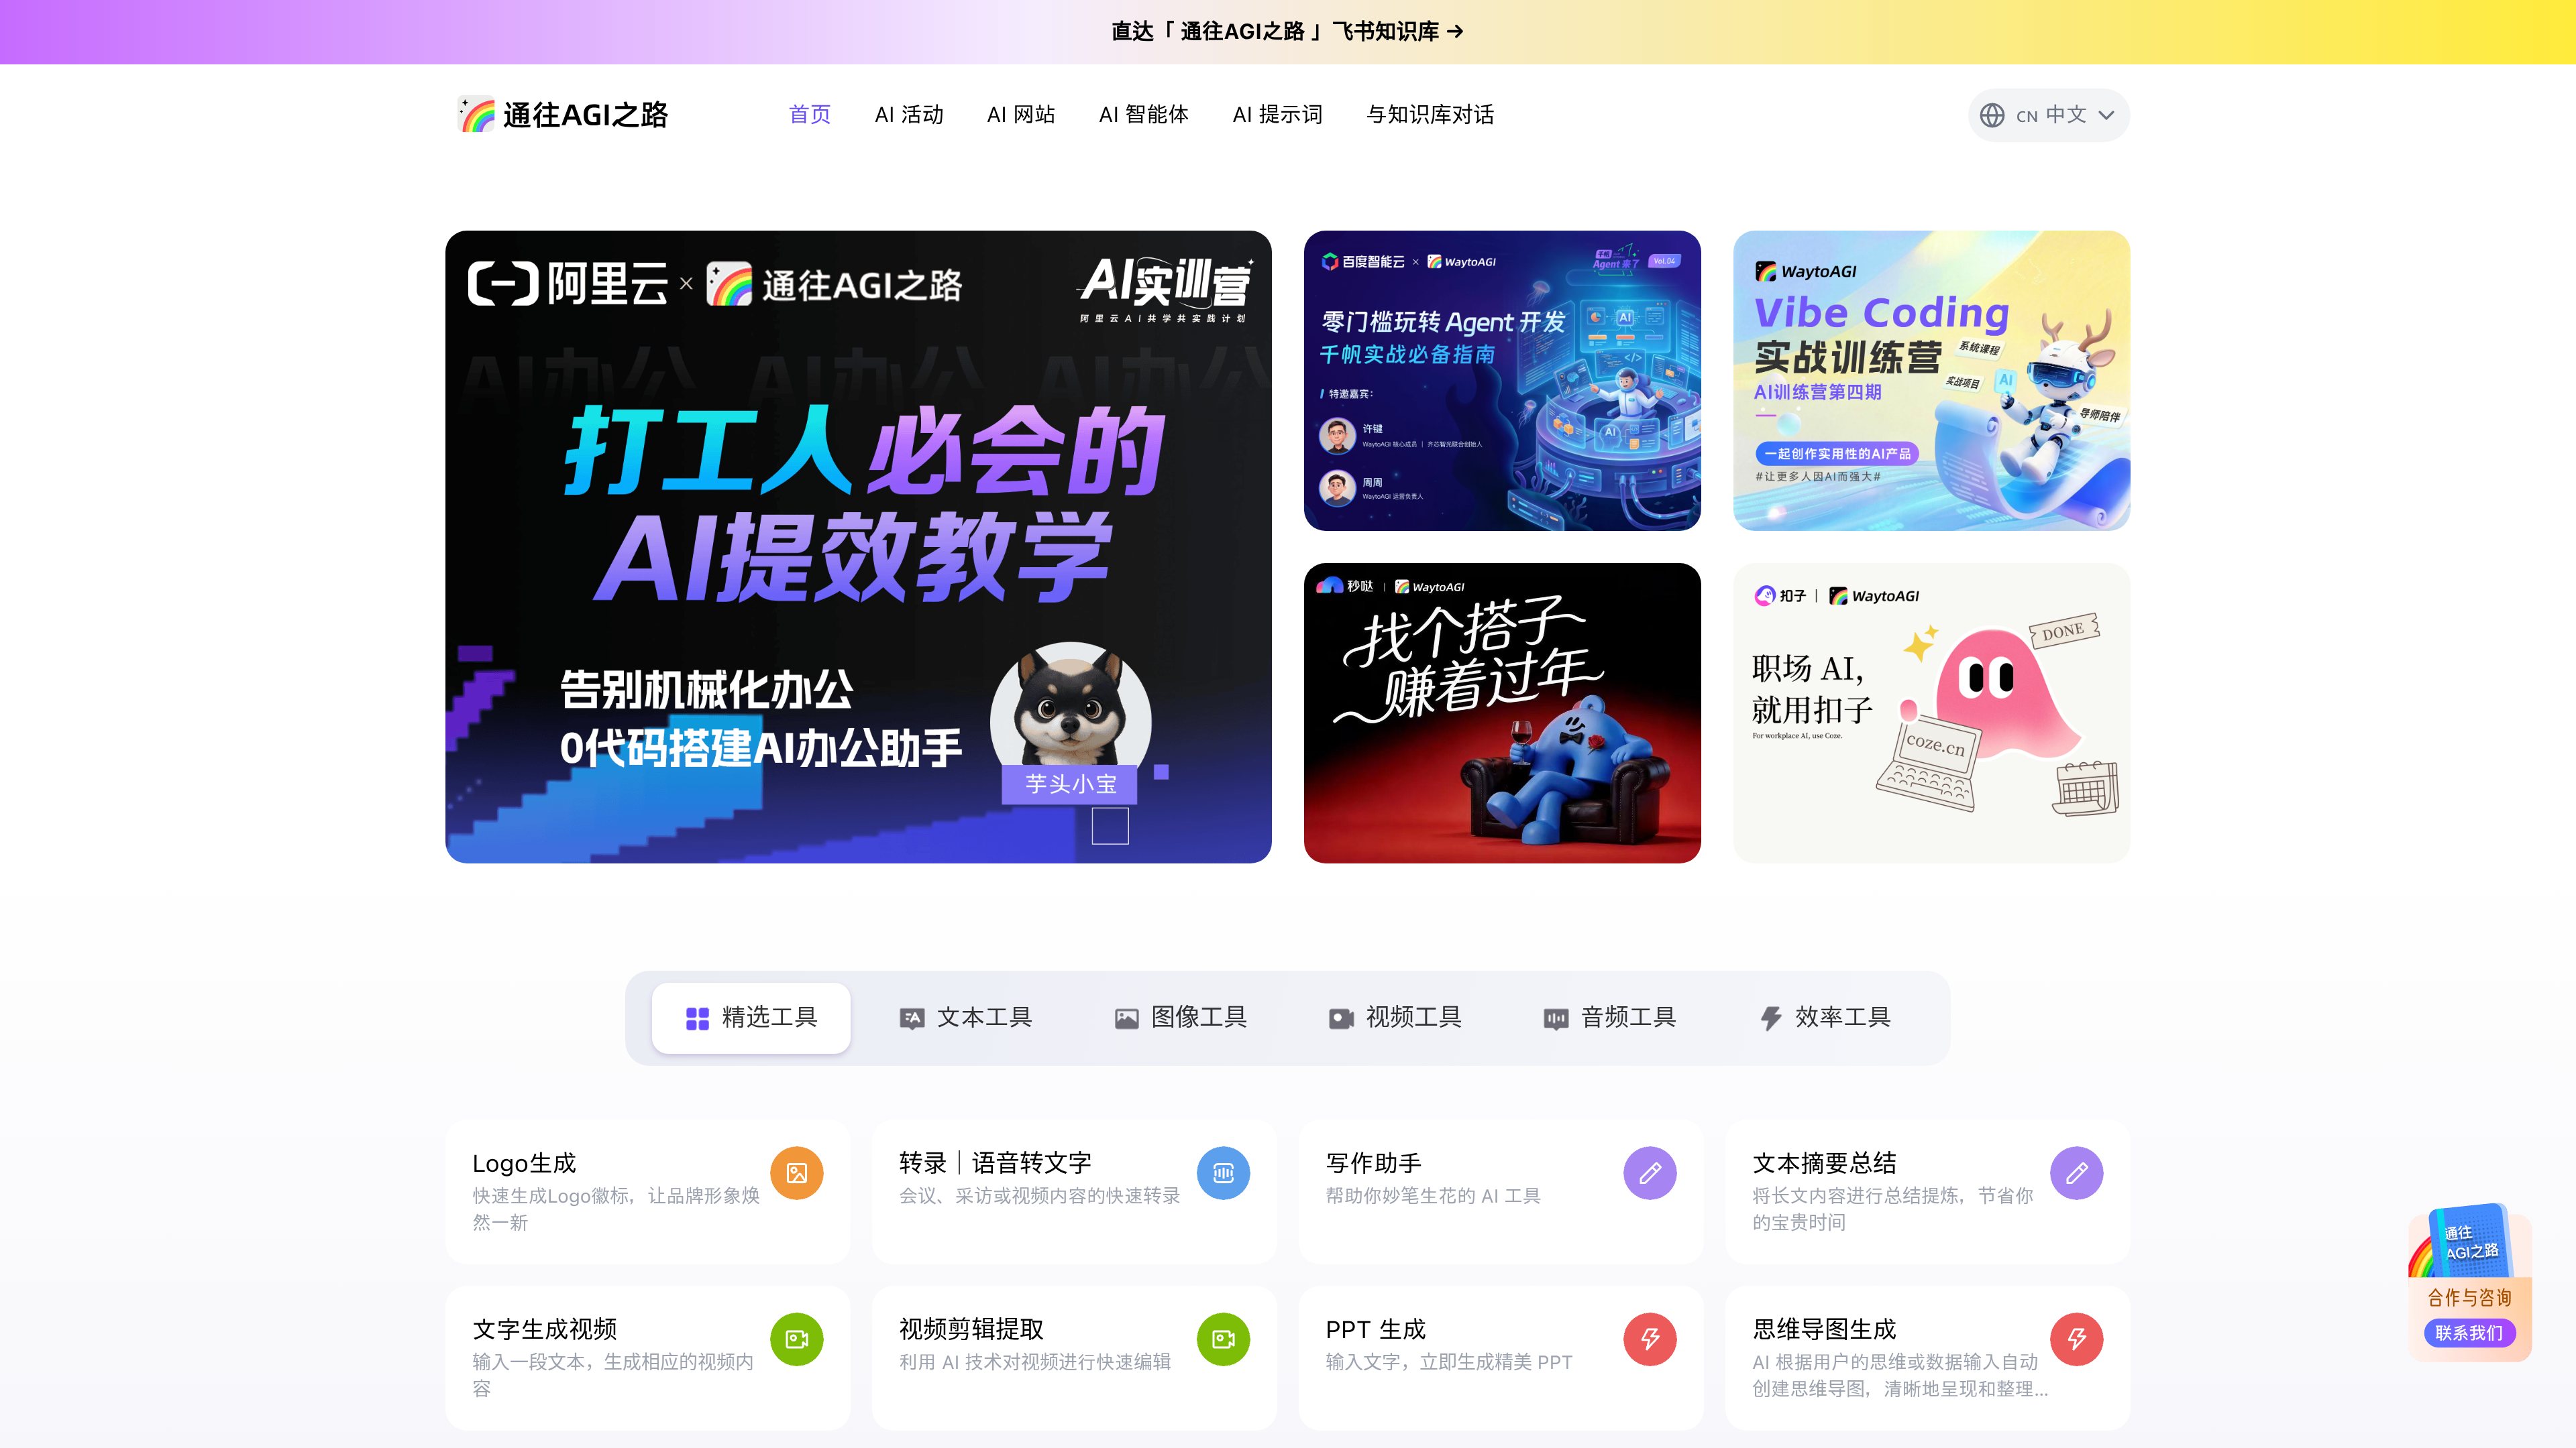The width and height of the screenshot is (2576, 1448).
Task: Click the red lightning icon for PPT 生成
Action: [x=1649, y=1339]
